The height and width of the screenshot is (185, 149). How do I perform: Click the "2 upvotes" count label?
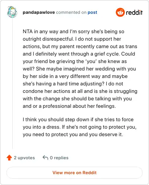tap(24, 158)
